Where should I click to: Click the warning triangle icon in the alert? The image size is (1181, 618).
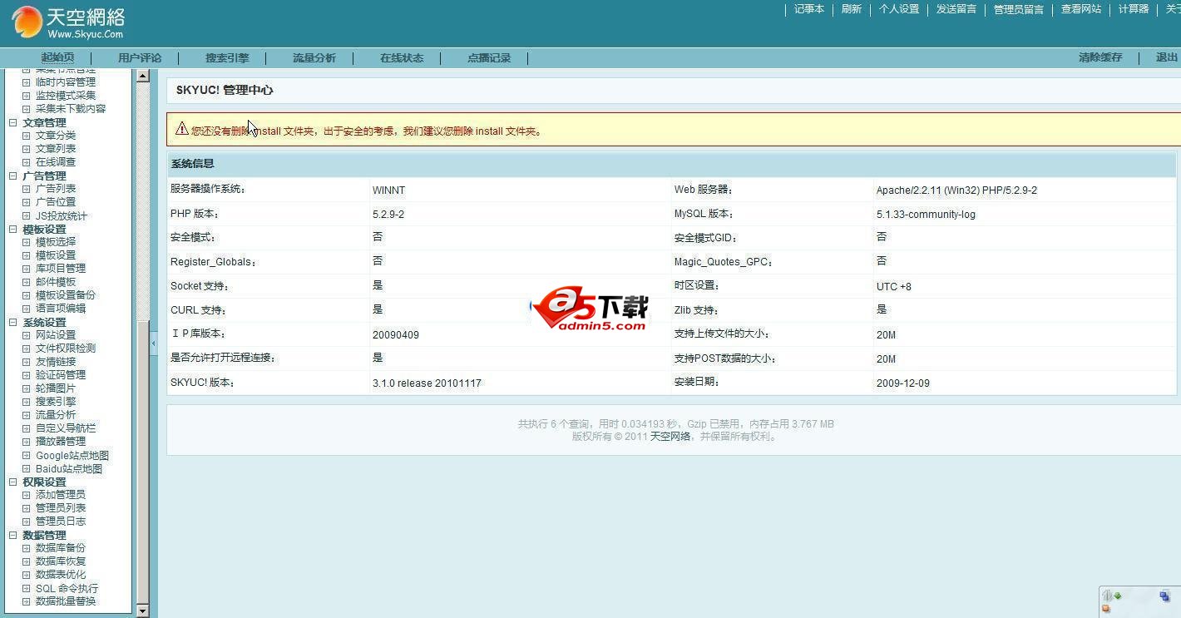pyautogui.click(x=181, y=129)
